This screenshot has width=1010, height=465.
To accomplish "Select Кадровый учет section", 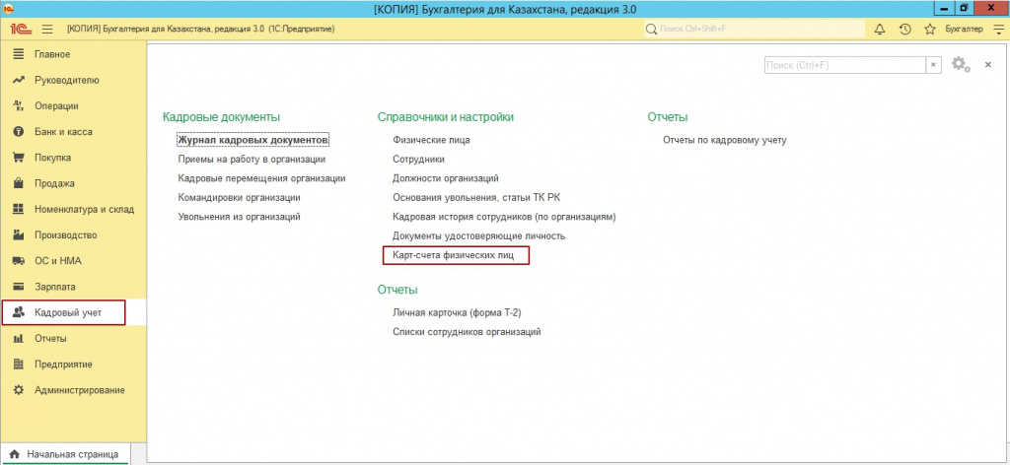I will pyautogui.click(x=73, y=312).
